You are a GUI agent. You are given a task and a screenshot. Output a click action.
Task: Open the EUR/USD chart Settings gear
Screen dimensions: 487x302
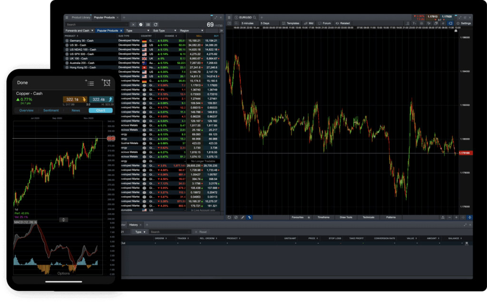tap(463, 23)
